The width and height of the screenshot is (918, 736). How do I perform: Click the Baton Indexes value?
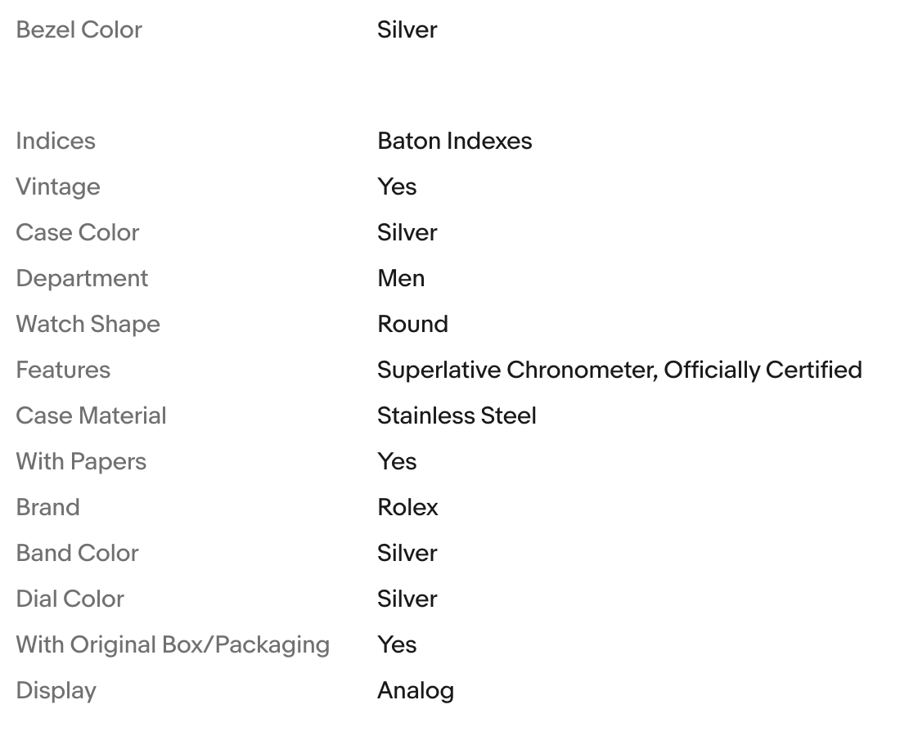(x=454, y=141)
